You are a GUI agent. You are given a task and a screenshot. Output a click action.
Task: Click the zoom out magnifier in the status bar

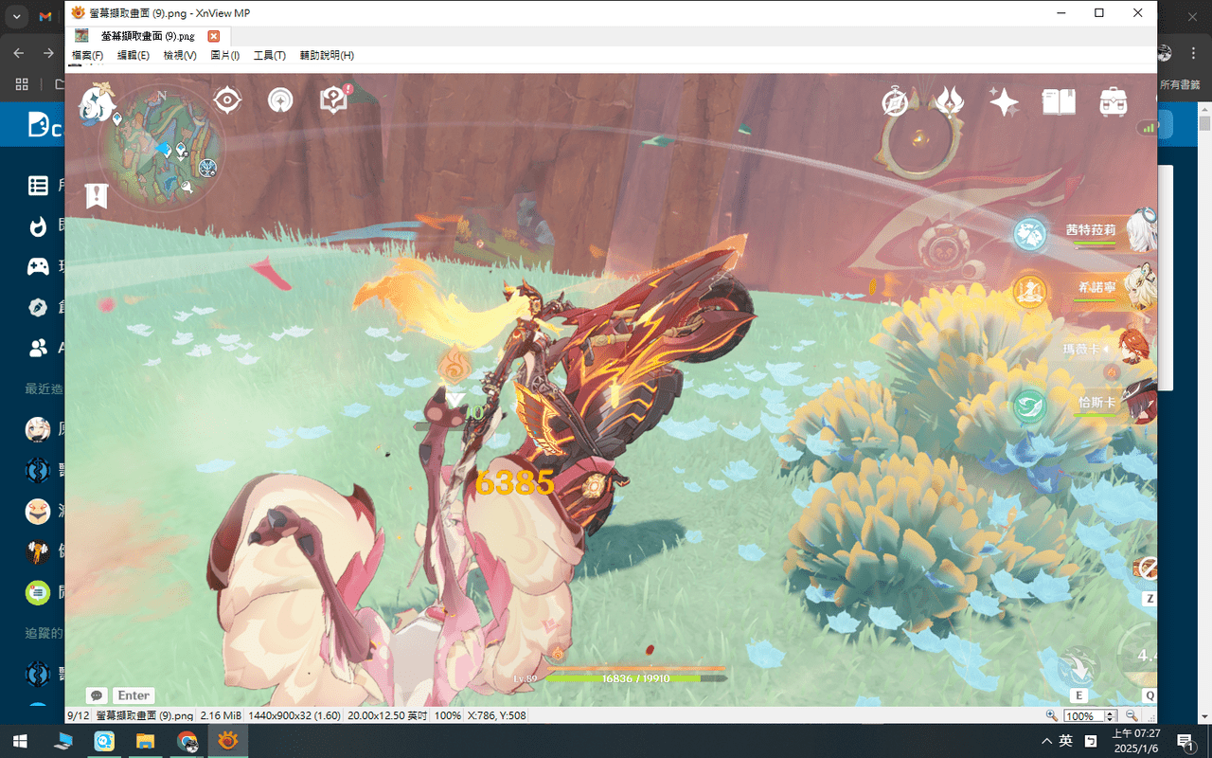[x=1132, y=715]
